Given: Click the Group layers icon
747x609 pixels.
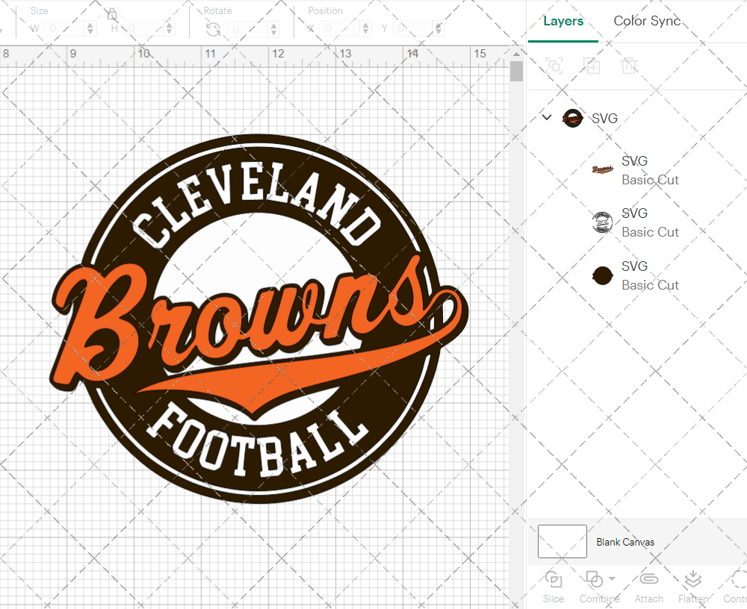Looking at the screenshot, I should [x=554, y=66].
